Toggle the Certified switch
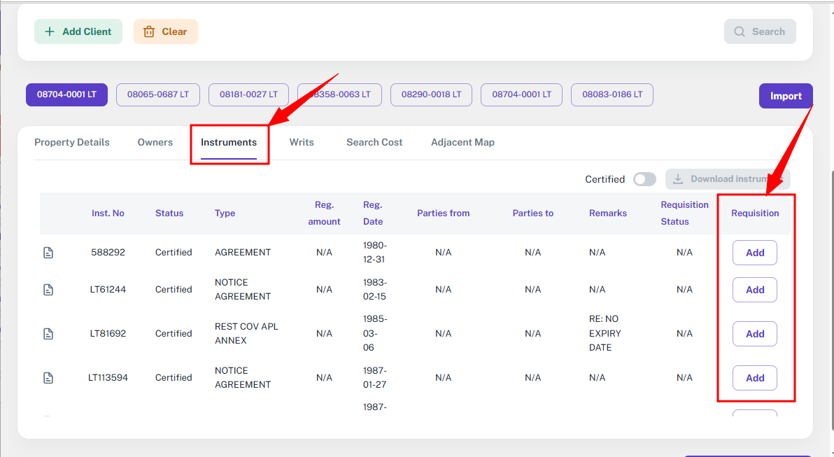The height and width of the screenshot is (457, 834). pyautogui.click(x=644, y=179)
